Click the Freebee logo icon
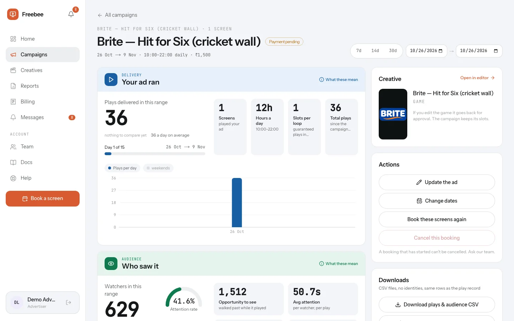The width and height of the screenshot is (514, 321). (x=13, y=14)
